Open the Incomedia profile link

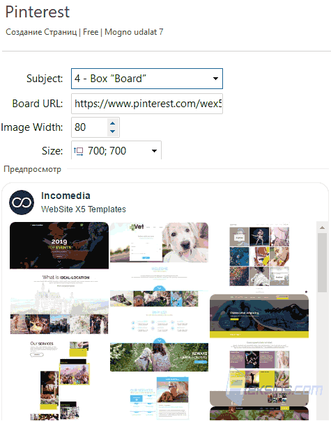66,196
